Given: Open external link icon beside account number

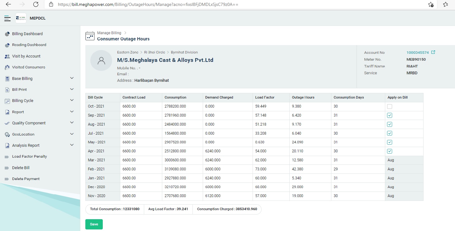Looking at the screenshot, I should (433, 52).
